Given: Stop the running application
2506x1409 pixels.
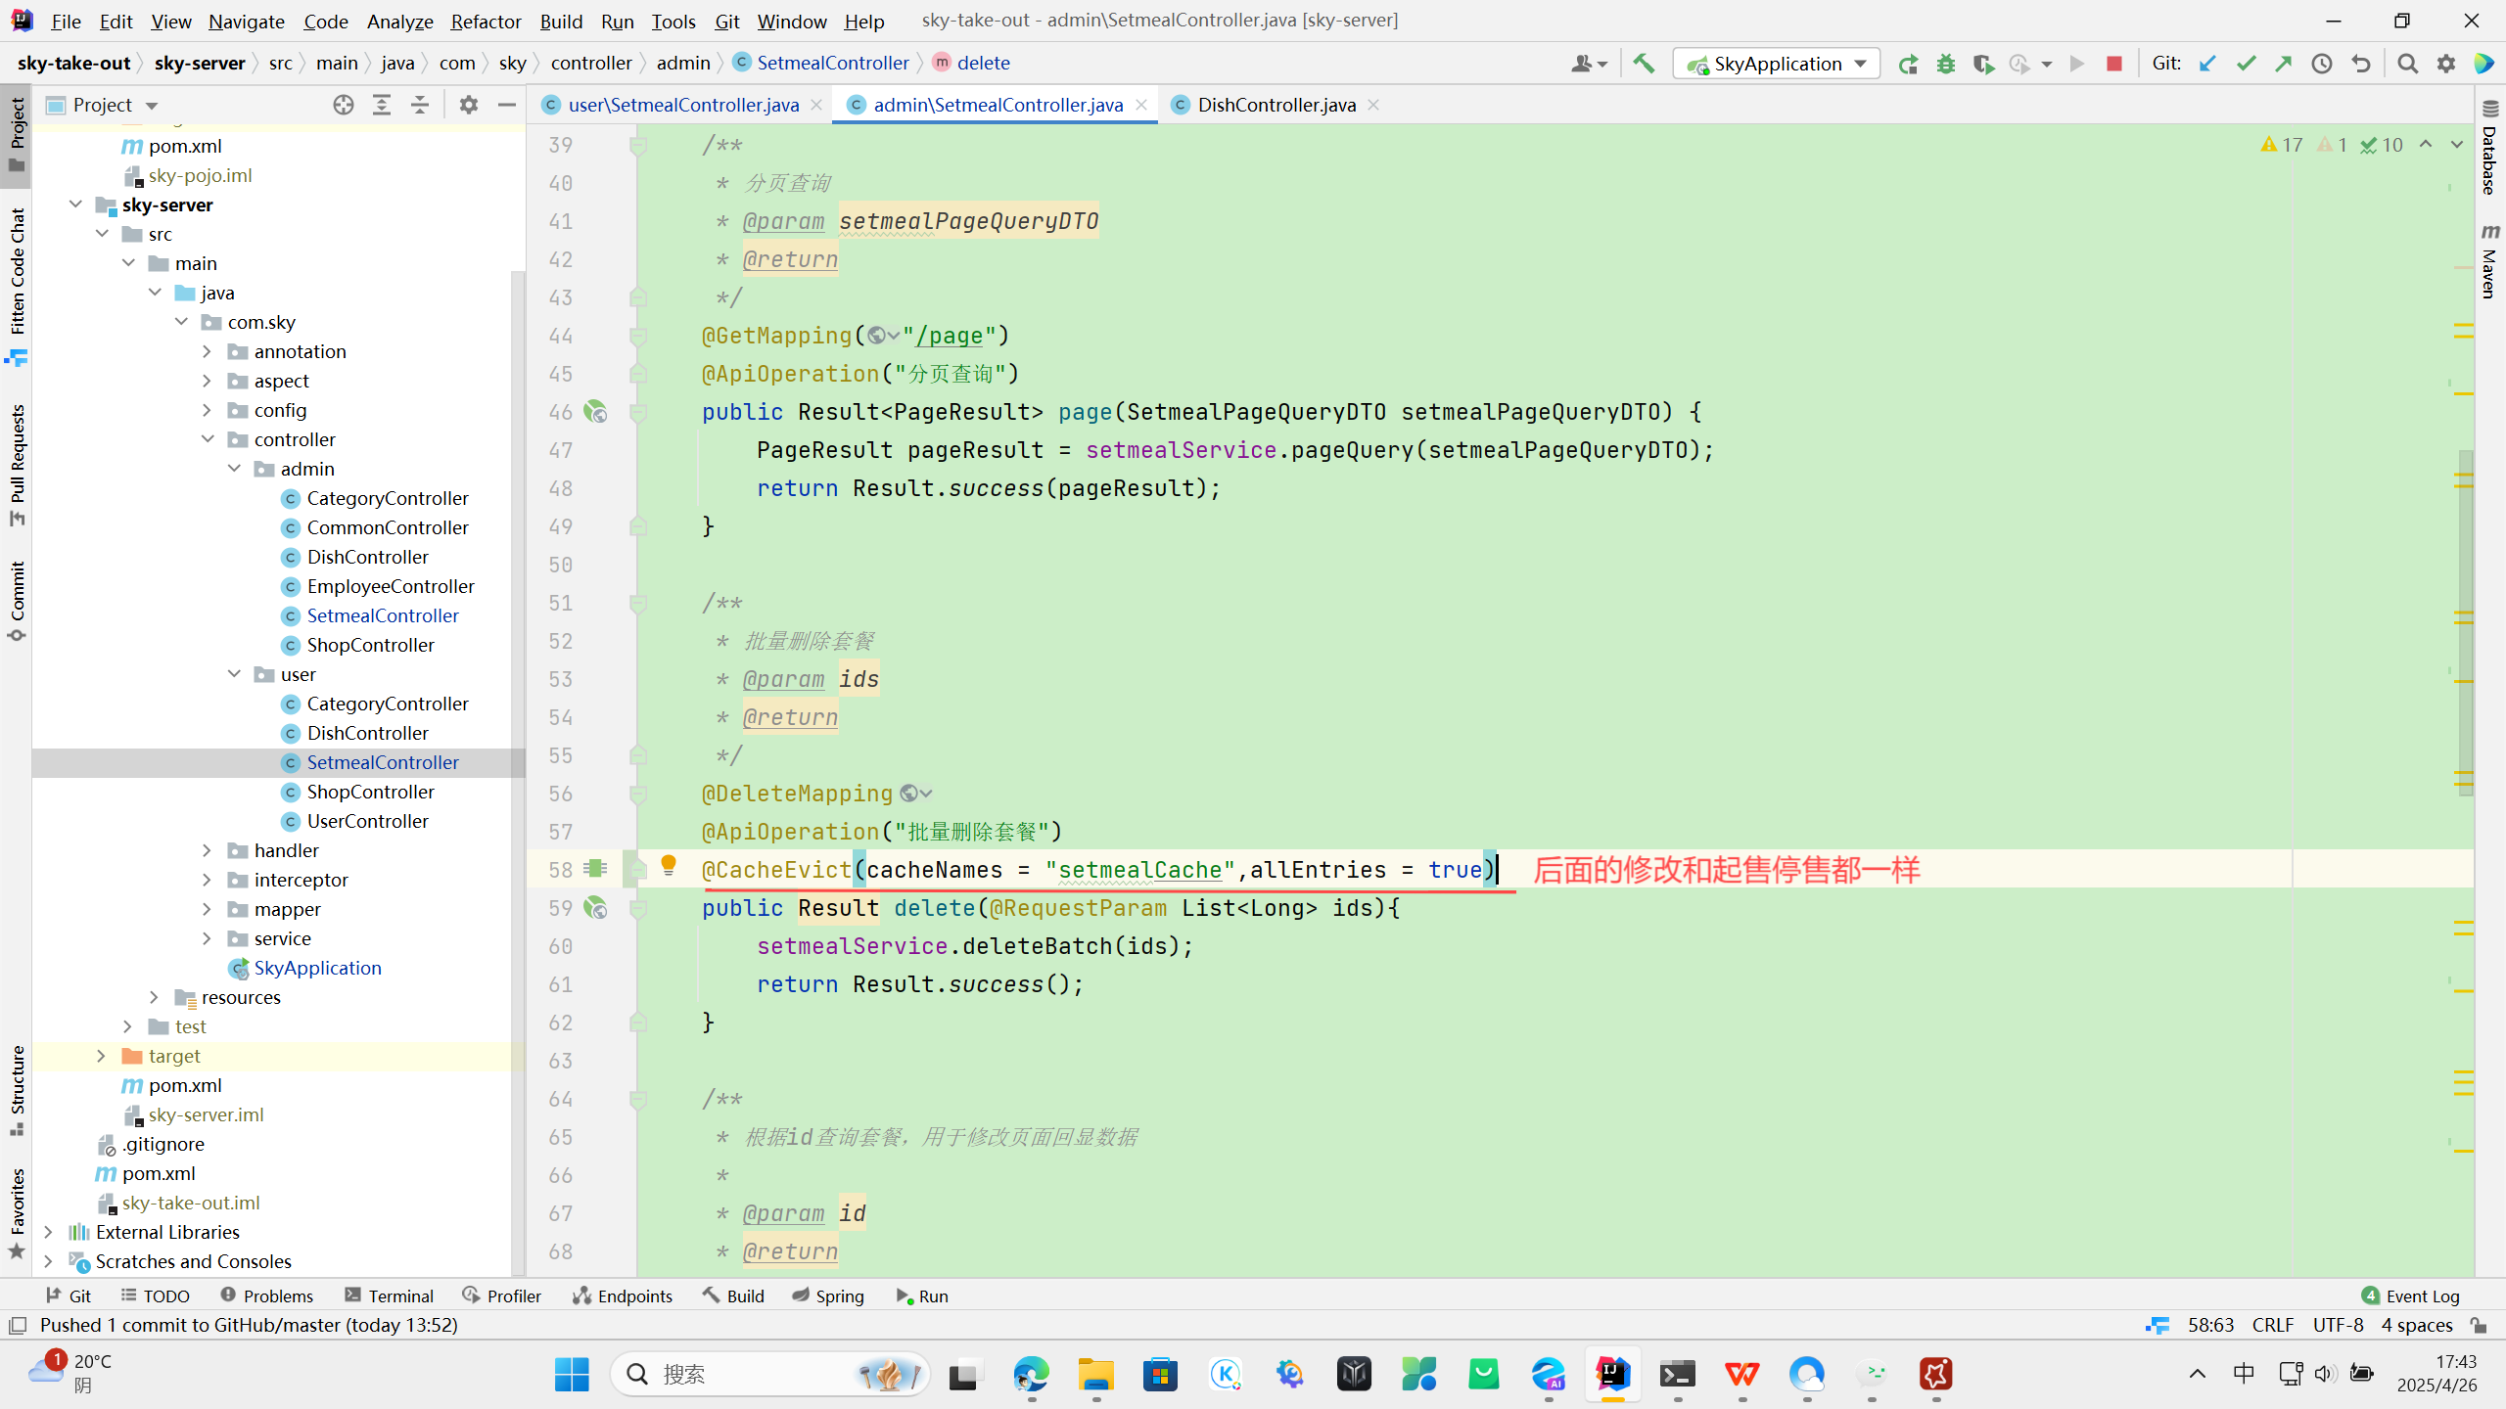Looking at the screenshot, I should [x=2114, y=64].
